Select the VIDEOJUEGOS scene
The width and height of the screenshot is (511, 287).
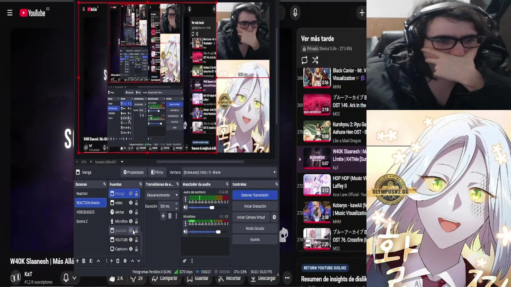(90, 212)
